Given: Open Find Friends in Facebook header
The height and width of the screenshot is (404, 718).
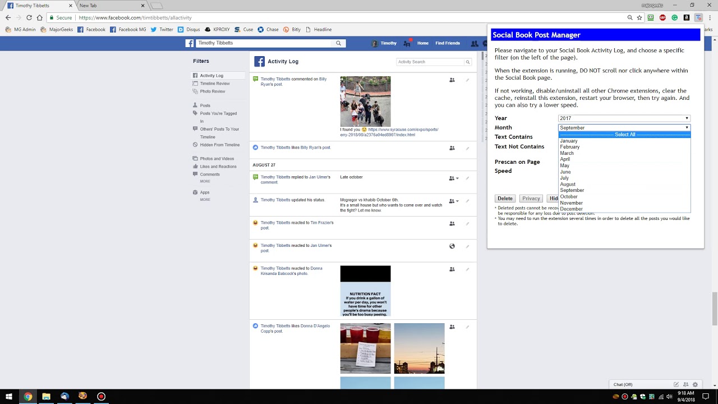Looking at the screenshot, I should click(x=448, y=43).
